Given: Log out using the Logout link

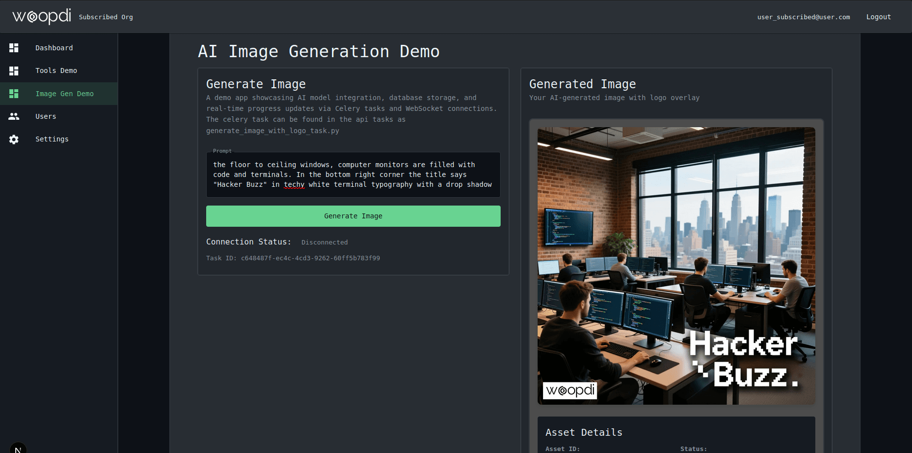Looking at the screenshot, I should coord(878,17).
